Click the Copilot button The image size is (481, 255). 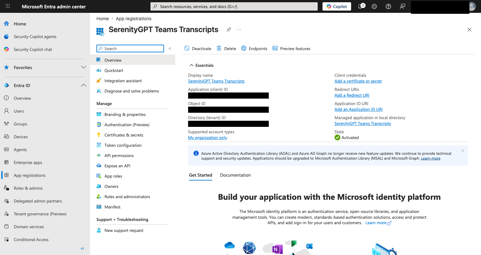[337, 6]
